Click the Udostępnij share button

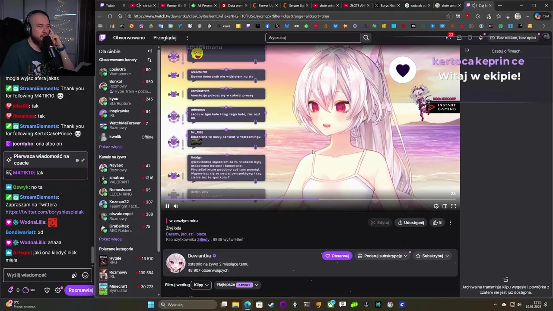tap(411, 222)
